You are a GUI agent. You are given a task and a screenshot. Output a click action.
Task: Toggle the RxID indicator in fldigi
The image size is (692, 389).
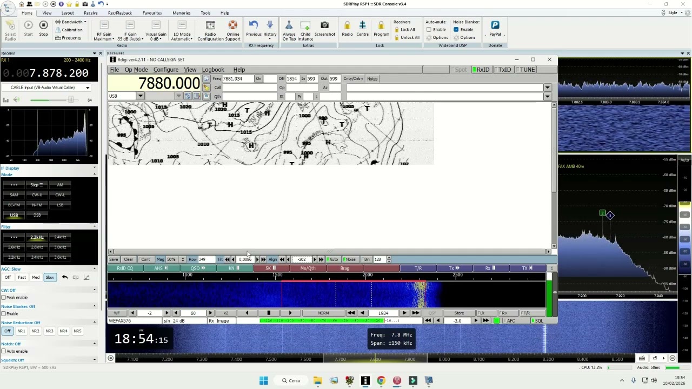click(x=481, y=70)
